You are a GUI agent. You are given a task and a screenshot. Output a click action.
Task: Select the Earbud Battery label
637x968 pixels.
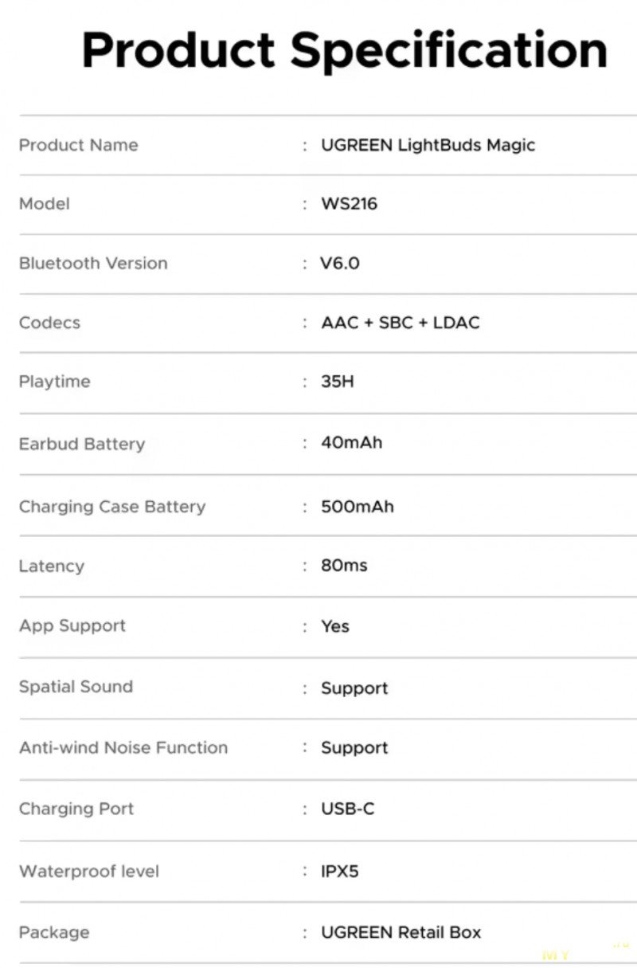point(82,444)
